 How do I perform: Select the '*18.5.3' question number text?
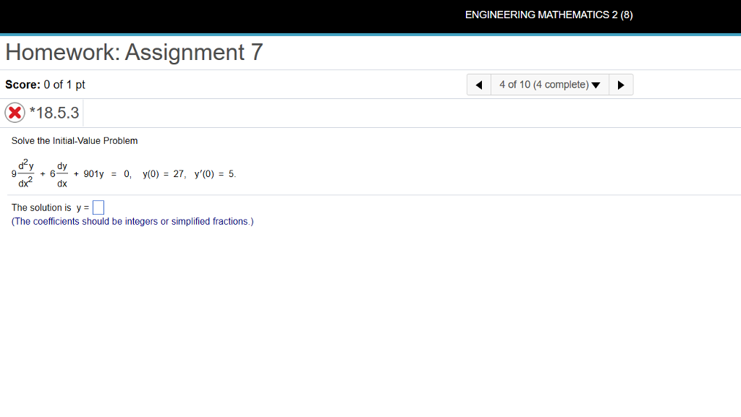tap(54, 113)
